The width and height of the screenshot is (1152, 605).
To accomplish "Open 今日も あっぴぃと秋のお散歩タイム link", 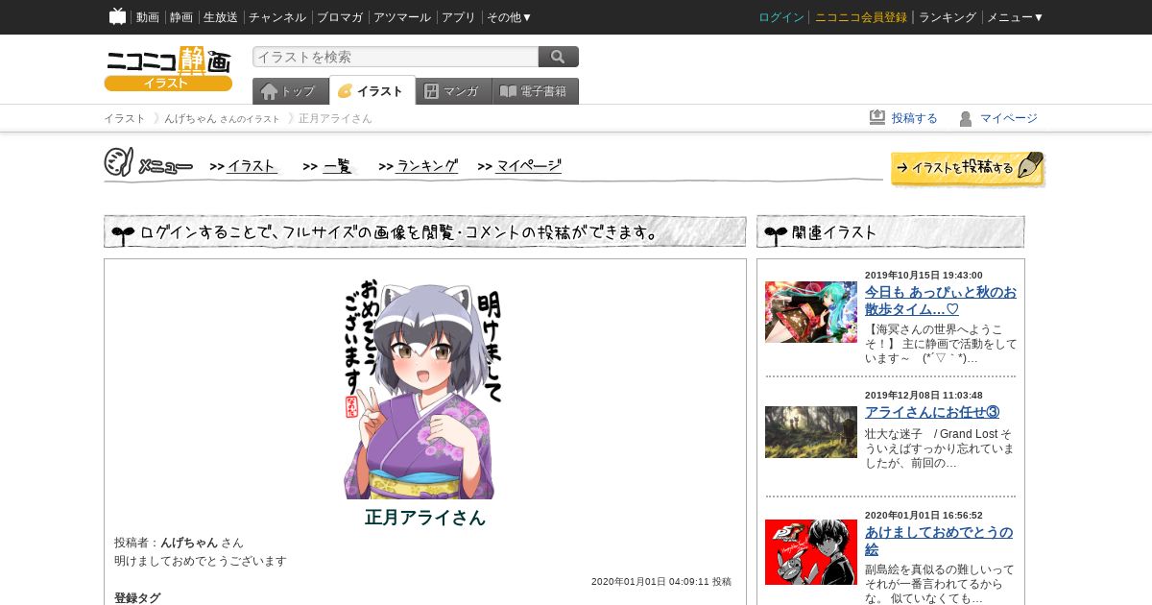I will [941, 301].
